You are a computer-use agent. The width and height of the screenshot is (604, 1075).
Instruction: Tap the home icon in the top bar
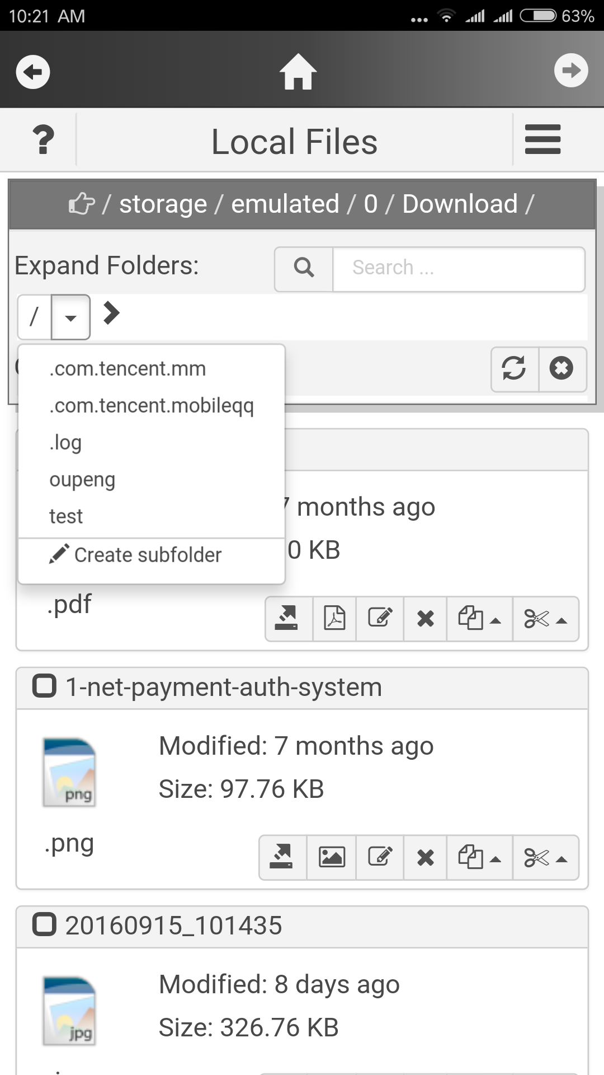point(298,71)
